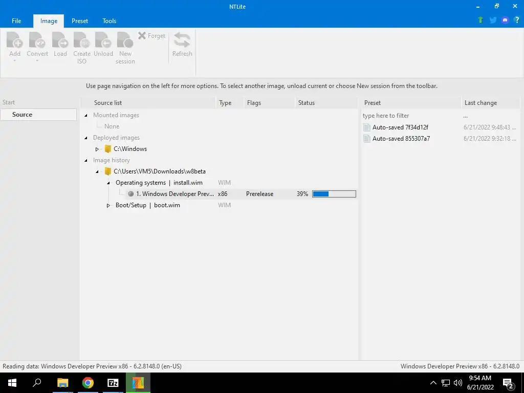Viewport: 524px width, 393px height.
Task: Click the Auto-saved 7f34d12f document icon
Action: click(x=366, y=127)
